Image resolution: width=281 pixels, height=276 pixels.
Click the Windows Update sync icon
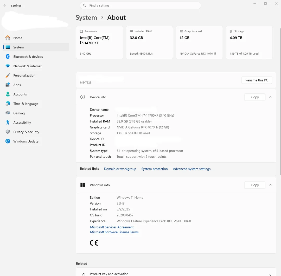(8, 141)
